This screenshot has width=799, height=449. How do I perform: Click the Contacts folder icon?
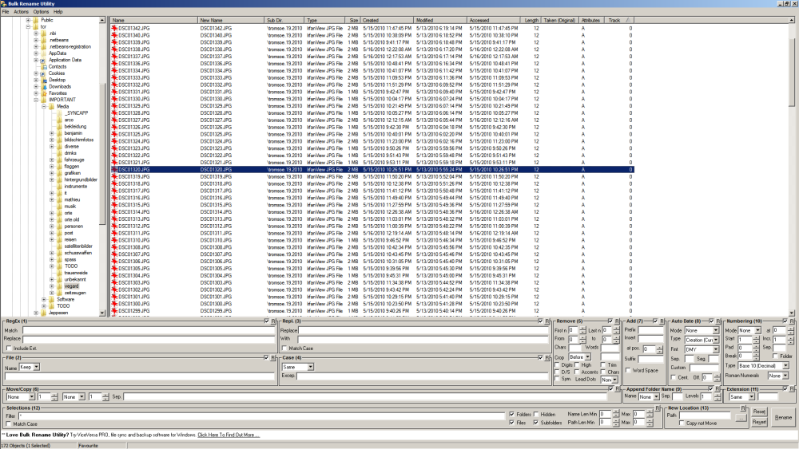44,67
